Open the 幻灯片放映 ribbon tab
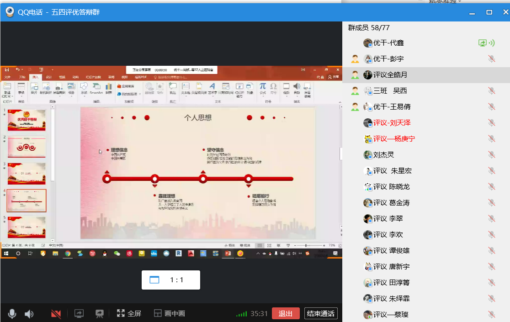Image resolution: width=510 pixels, height=322 pixels. click(x=93, y=77)
